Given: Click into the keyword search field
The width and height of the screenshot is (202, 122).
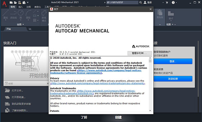Looking at the screenshot, I should coord(122,2).
